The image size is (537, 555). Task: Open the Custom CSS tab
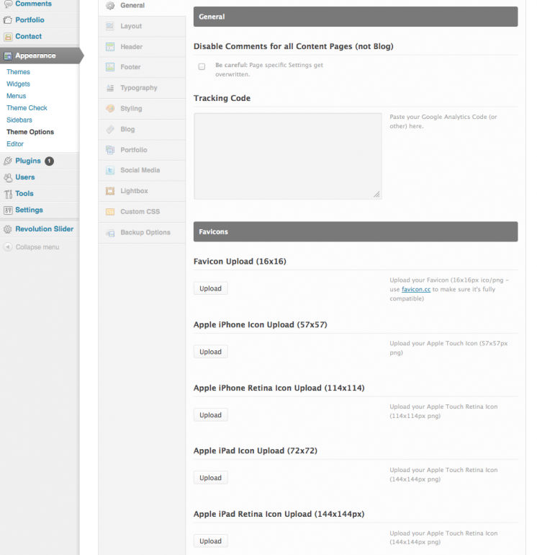[142, 212]
